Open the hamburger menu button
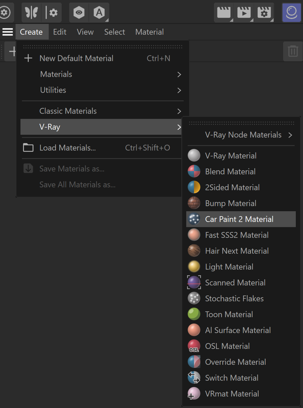Viewport: 303px width, 408px height. [8, 32]
